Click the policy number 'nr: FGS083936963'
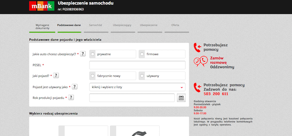The height and width of the screenshot is (136, 292). [x=71, y=9]
